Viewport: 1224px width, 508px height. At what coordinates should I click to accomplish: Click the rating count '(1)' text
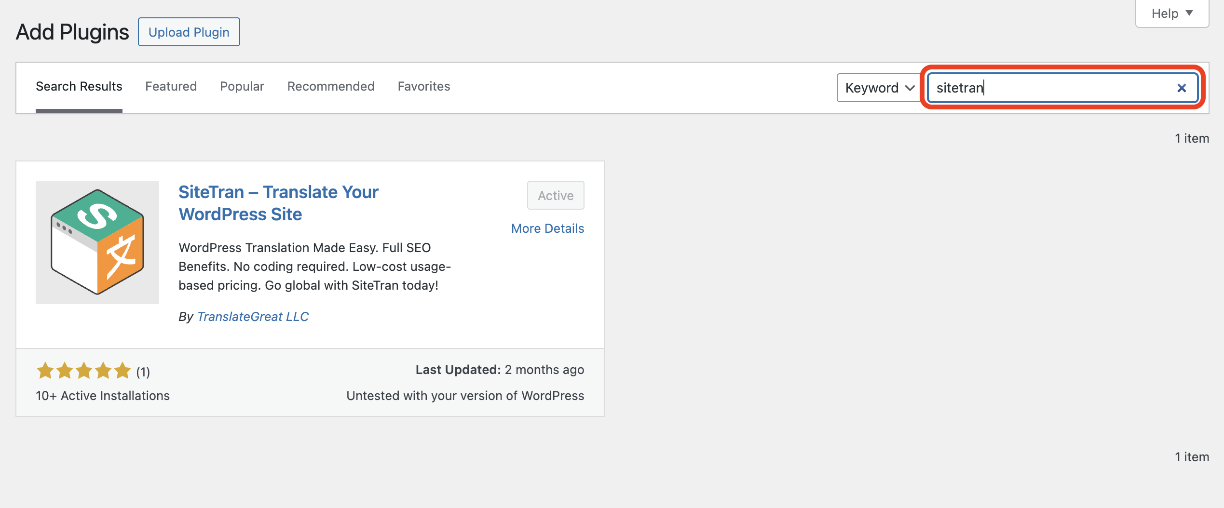[x=143, y=372]
